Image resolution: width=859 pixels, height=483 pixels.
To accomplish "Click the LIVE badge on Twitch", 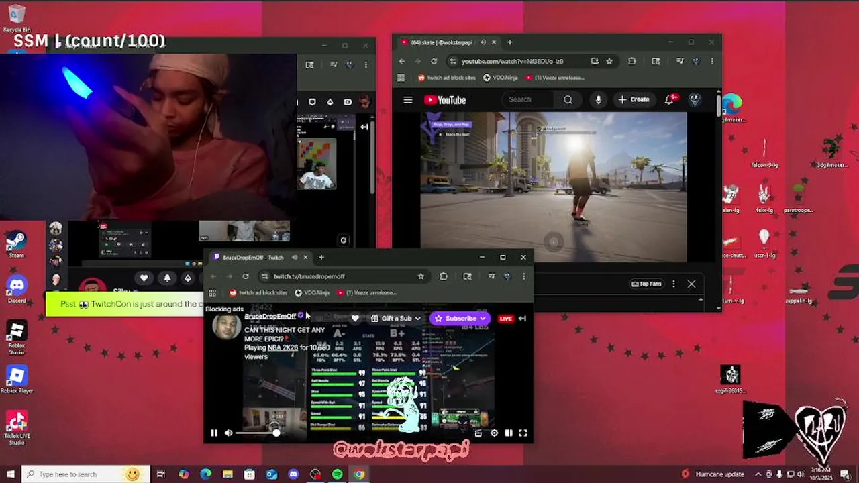I will click(505, 319).
